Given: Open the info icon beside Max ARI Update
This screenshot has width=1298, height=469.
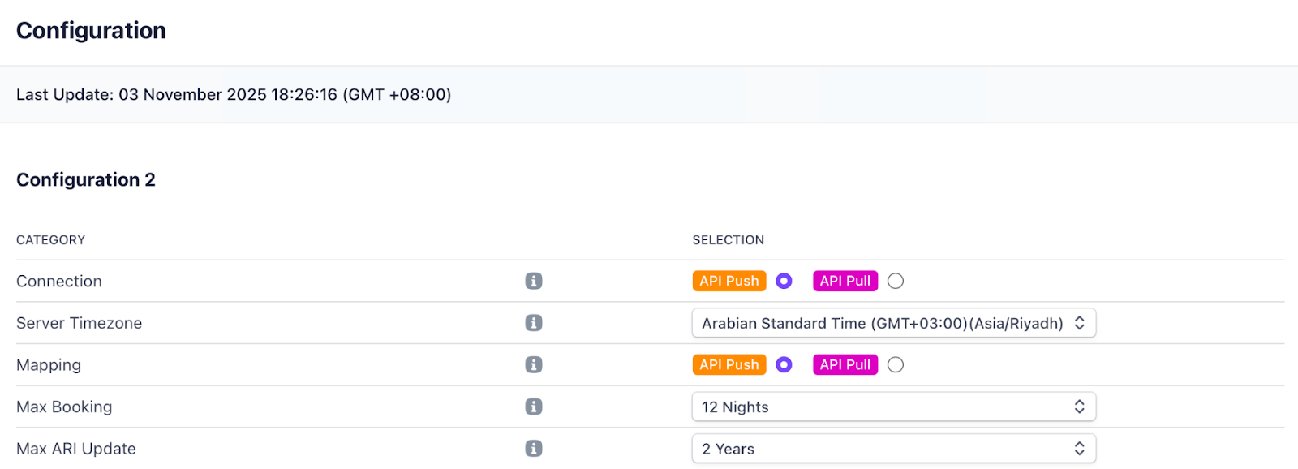Looking at the screenshot, I should 533,449.
